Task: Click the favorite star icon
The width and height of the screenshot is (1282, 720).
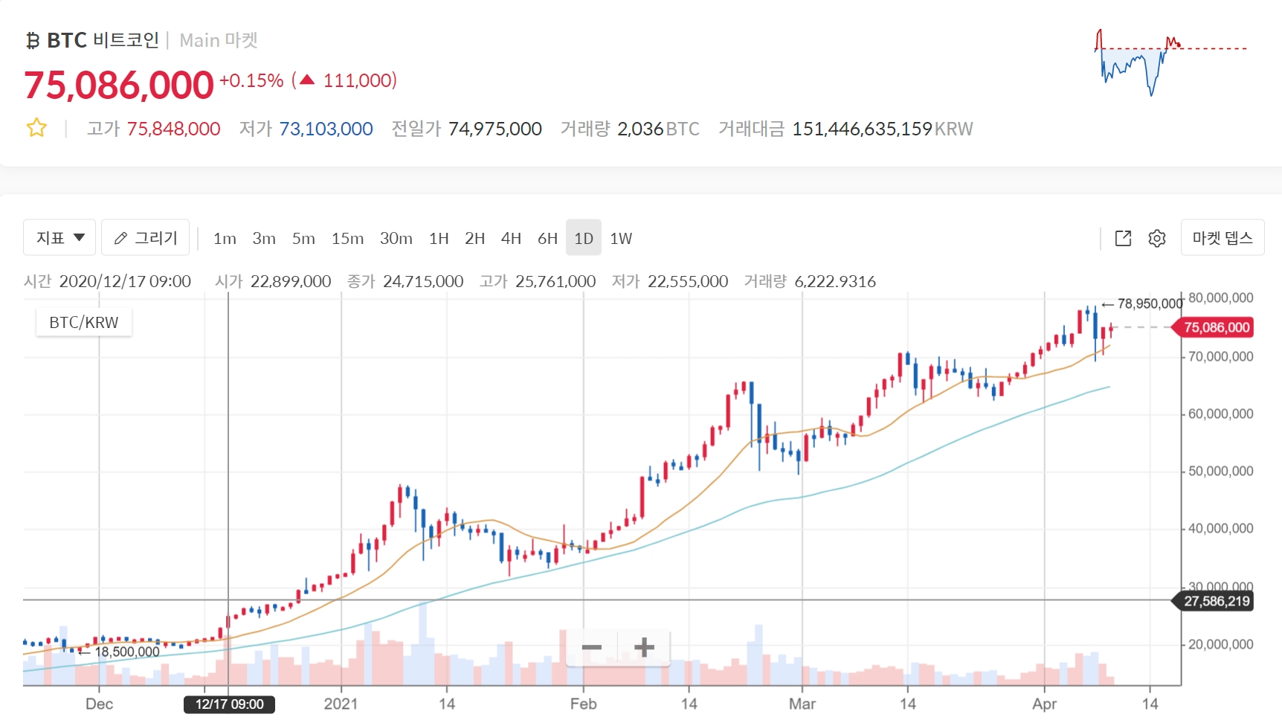Action: (36, 128)
